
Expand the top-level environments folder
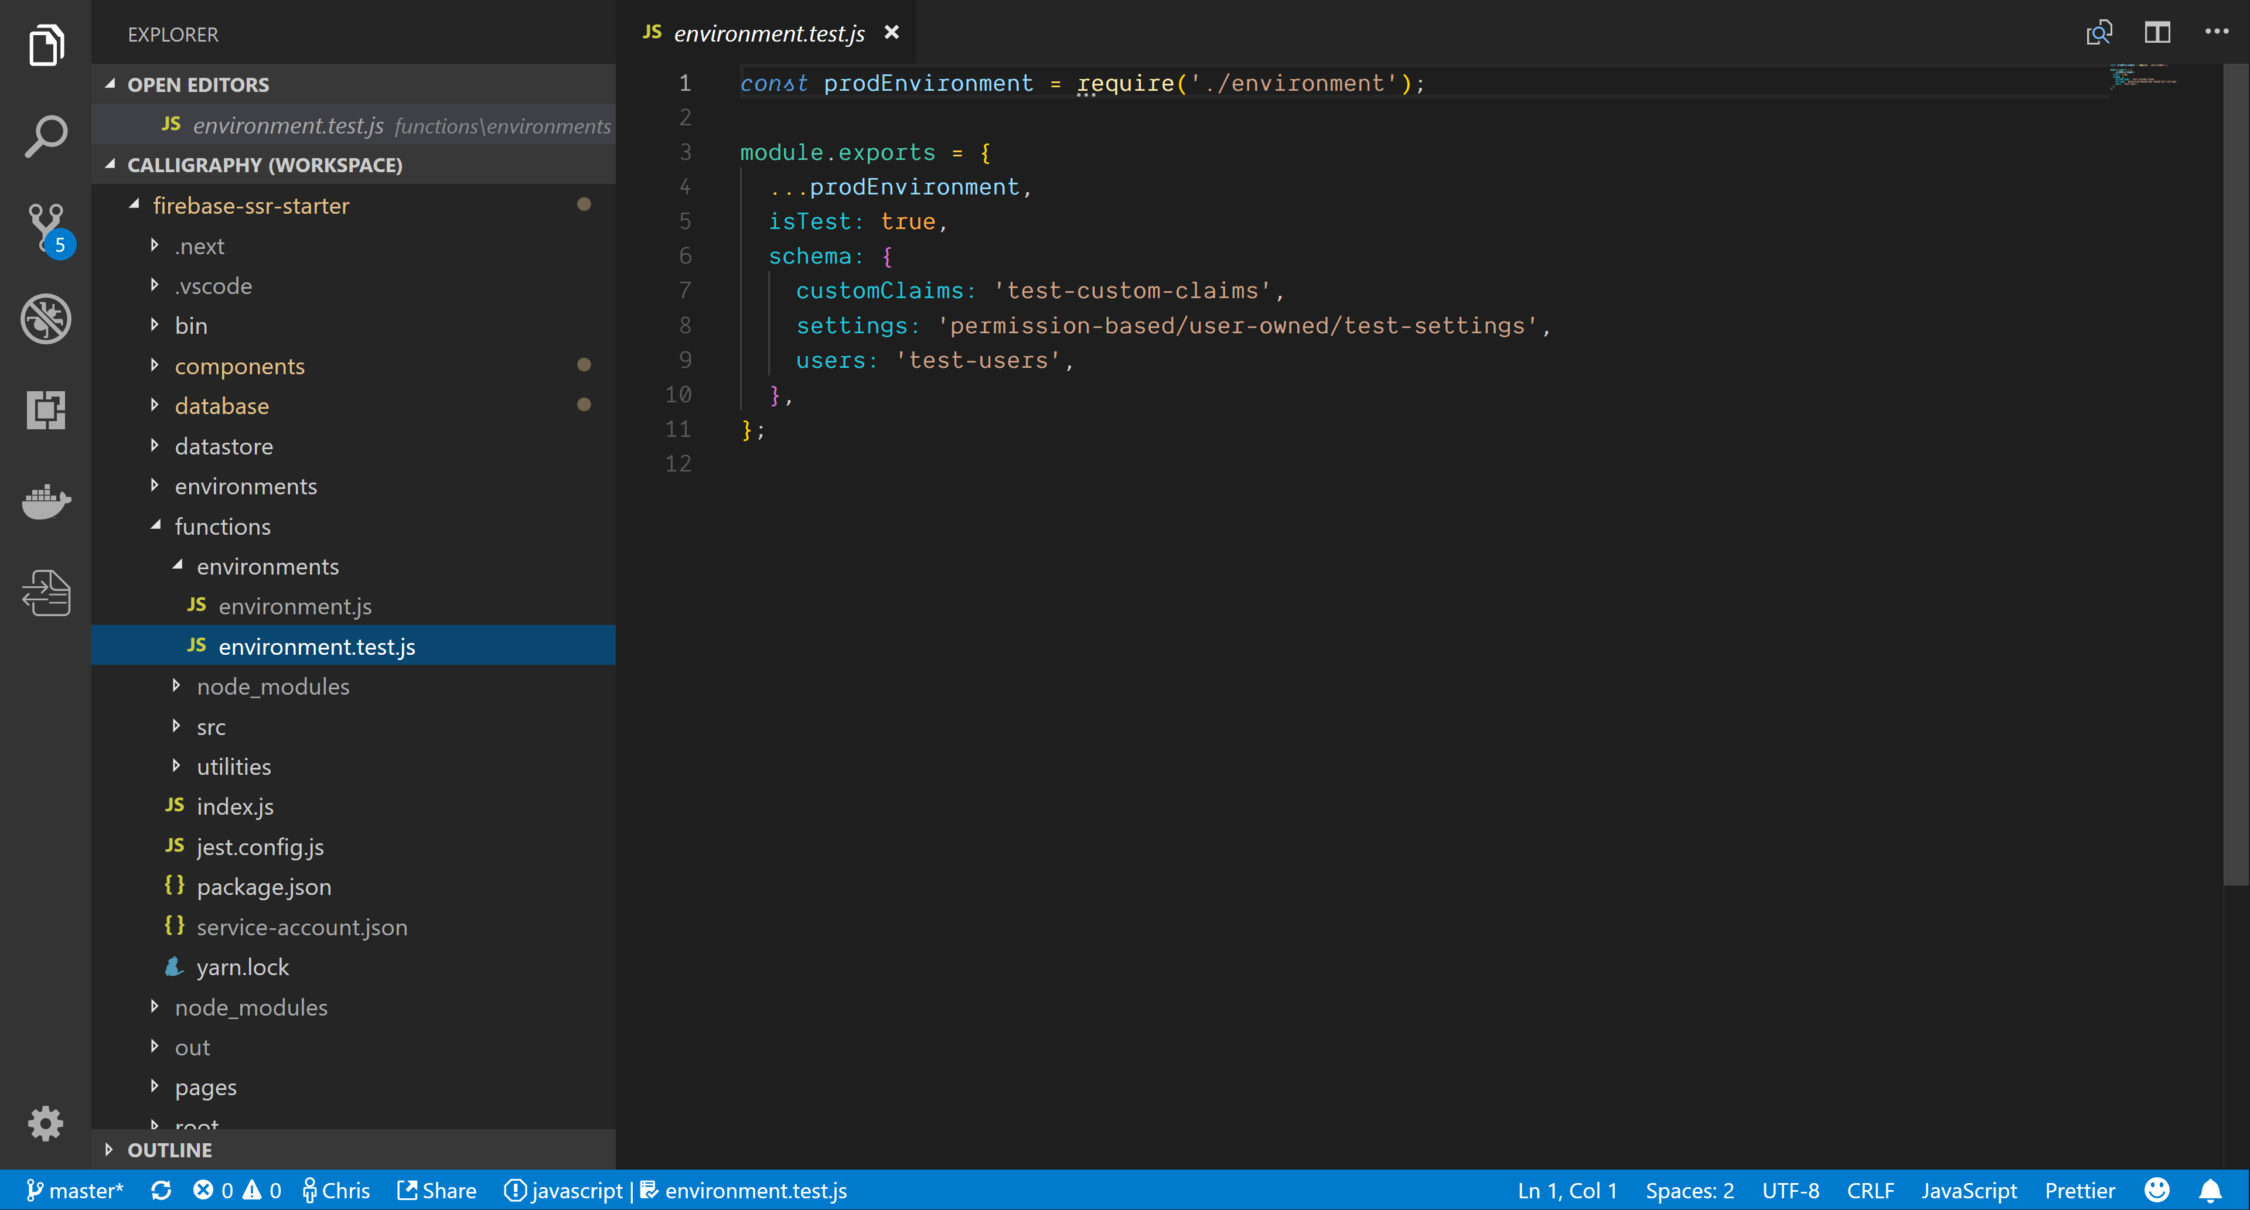coord(353,486)
